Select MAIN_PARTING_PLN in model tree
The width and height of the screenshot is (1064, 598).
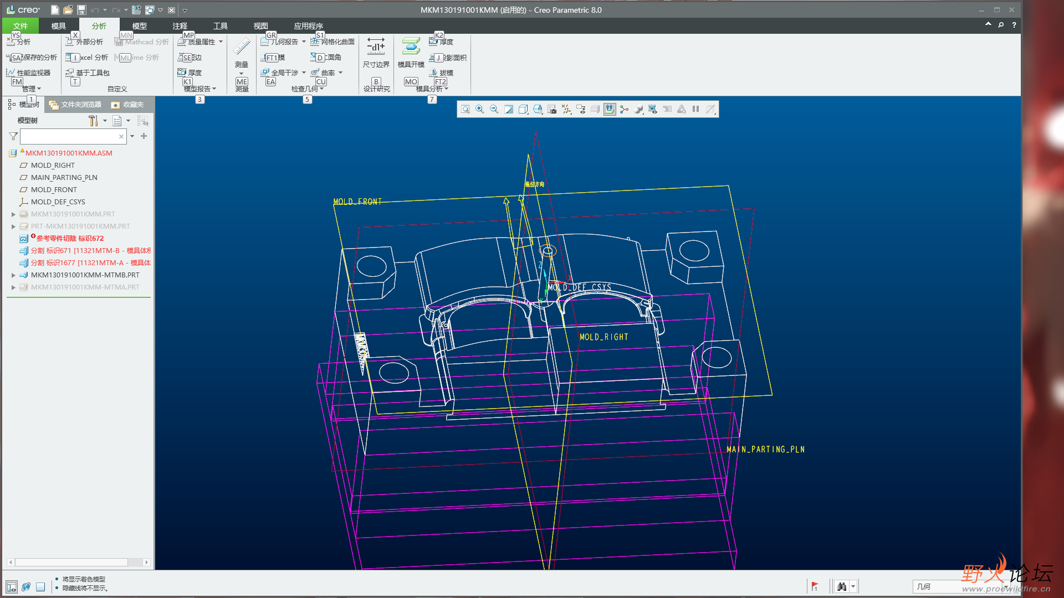[x=64, y=178]
